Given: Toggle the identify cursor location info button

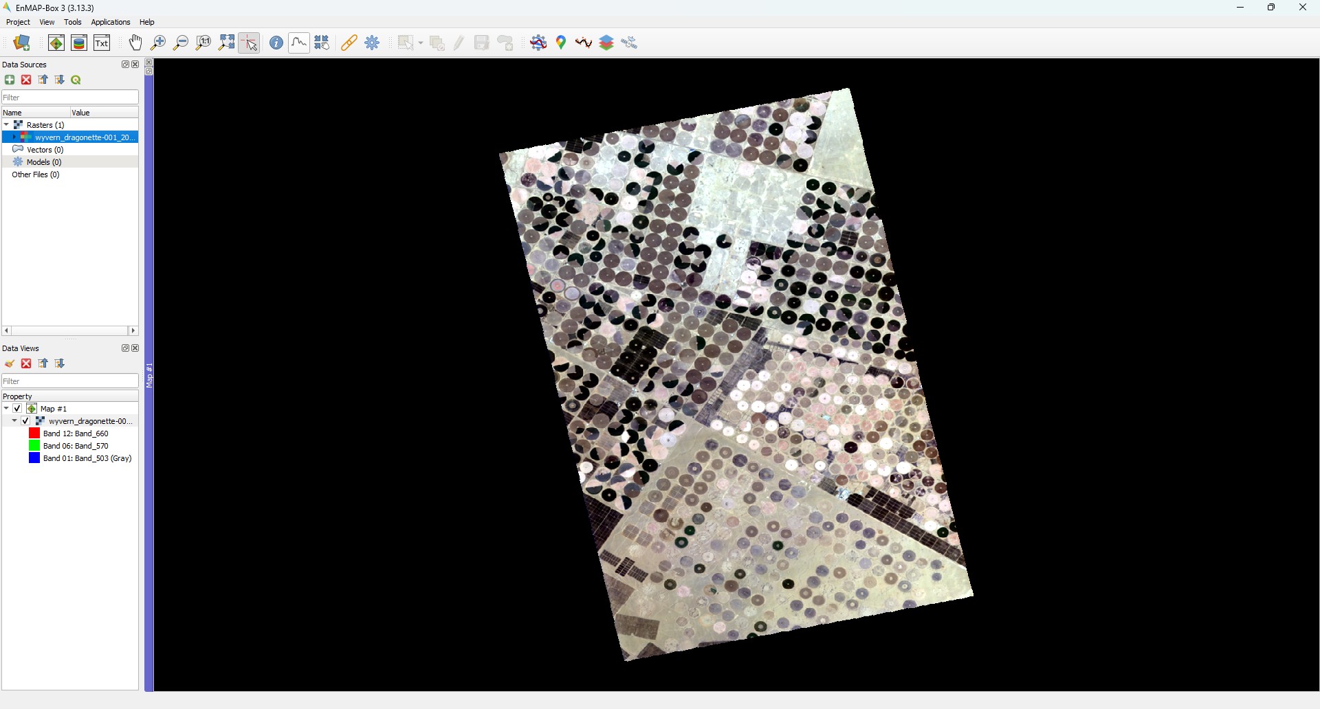Looking at the screenshot, I should 276,43.
